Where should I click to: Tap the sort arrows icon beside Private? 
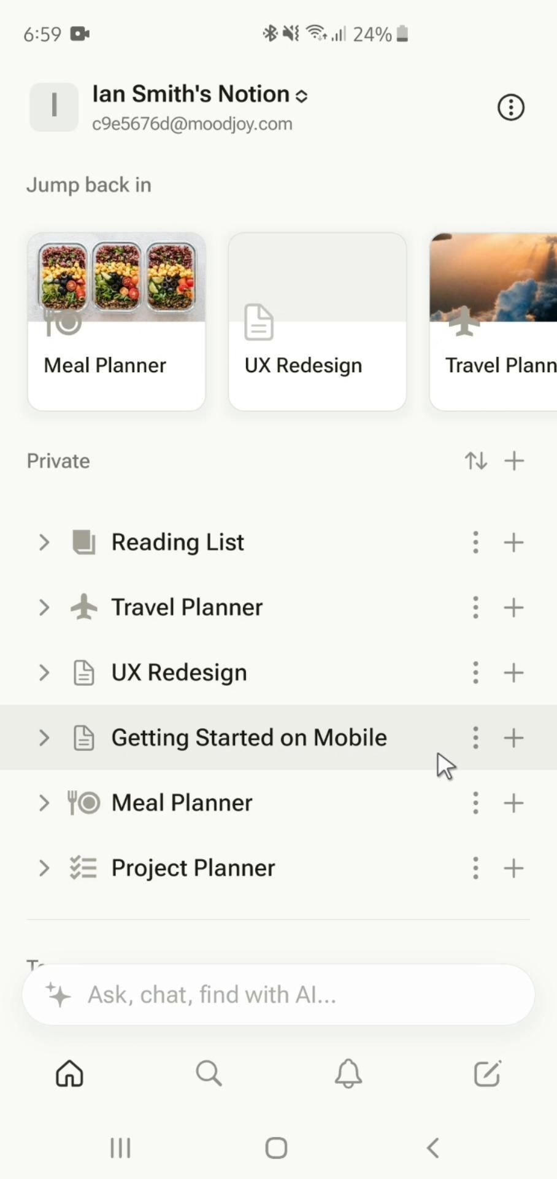point(475,461)
